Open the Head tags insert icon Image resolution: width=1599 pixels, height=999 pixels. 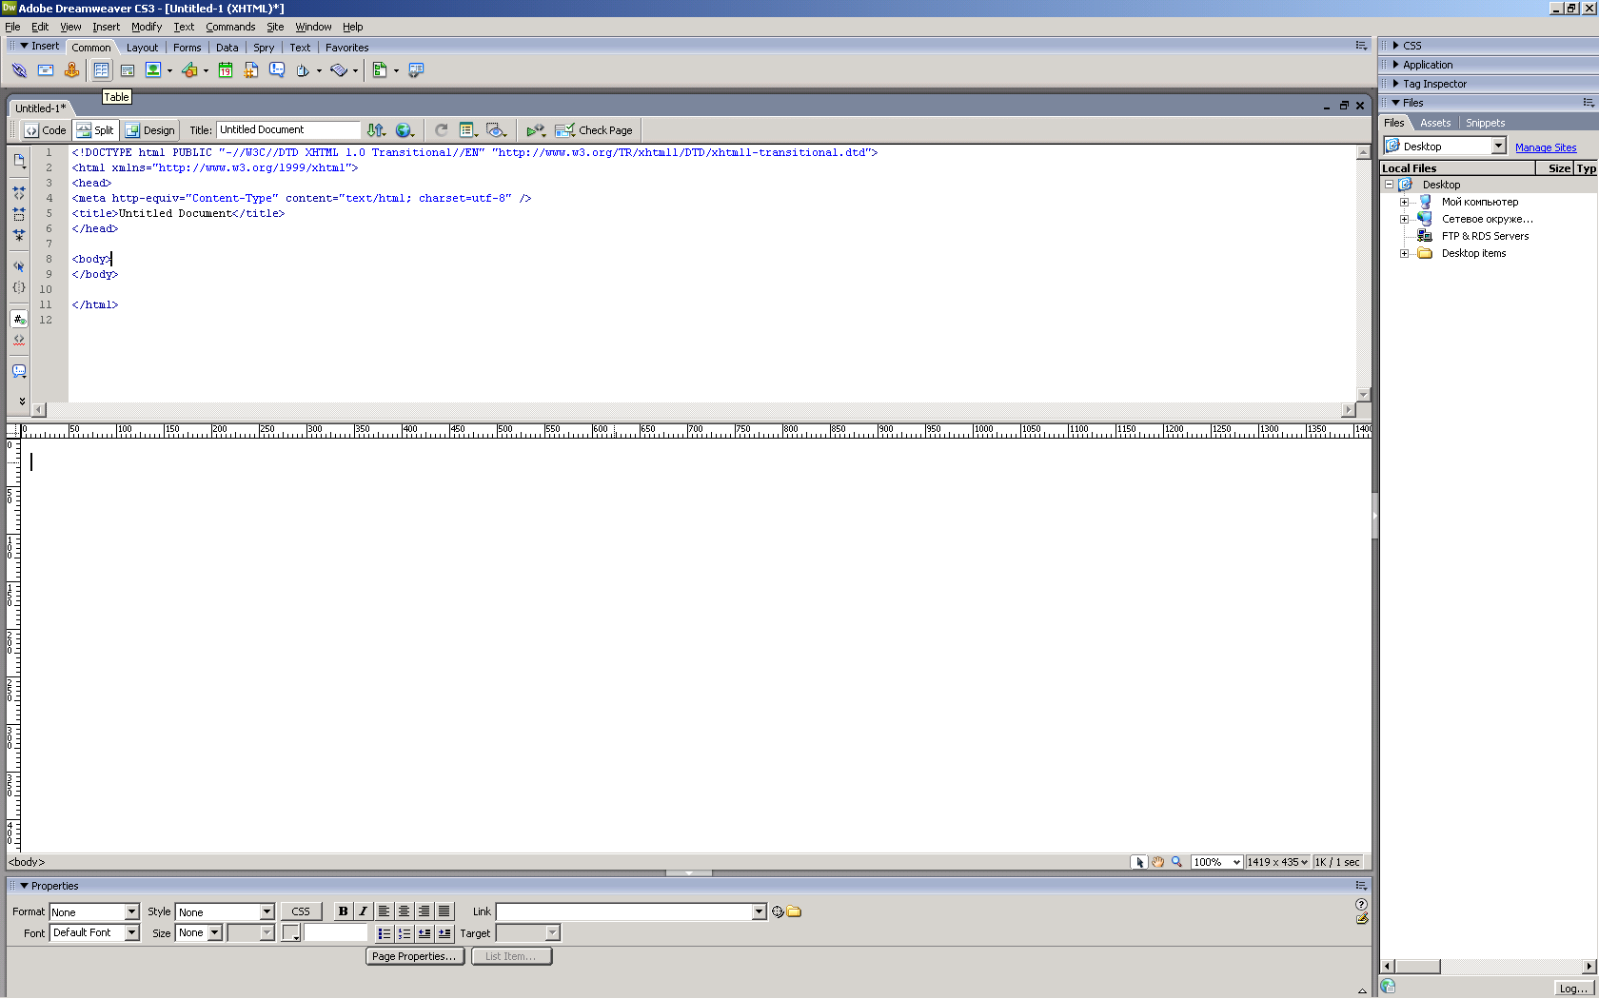[x=303, y=70]
